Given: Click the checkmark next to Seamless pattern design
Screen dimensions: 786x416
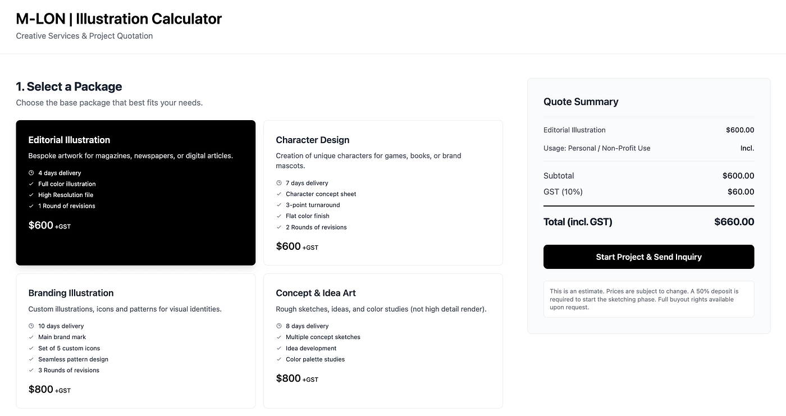Looking at the screenshot, I should click(x=31, y=359).
